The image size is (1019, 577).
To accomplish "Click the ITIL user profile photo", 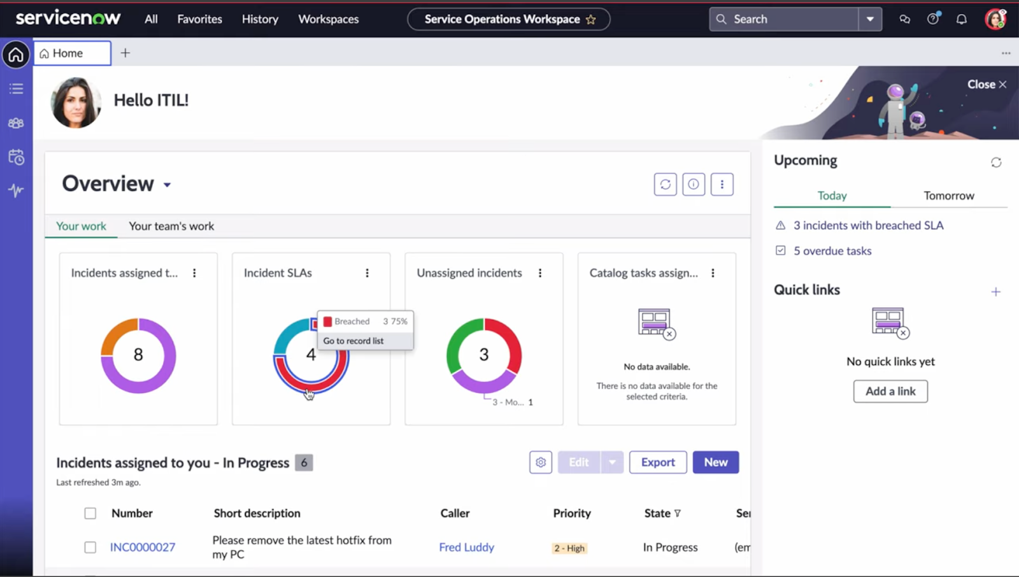I will coord(76,103).
